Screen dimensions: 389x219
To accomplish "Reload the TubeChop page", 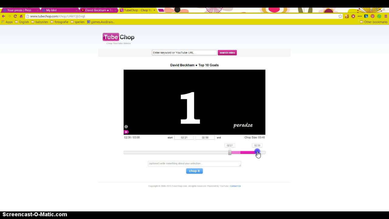I will coord(15,16).
